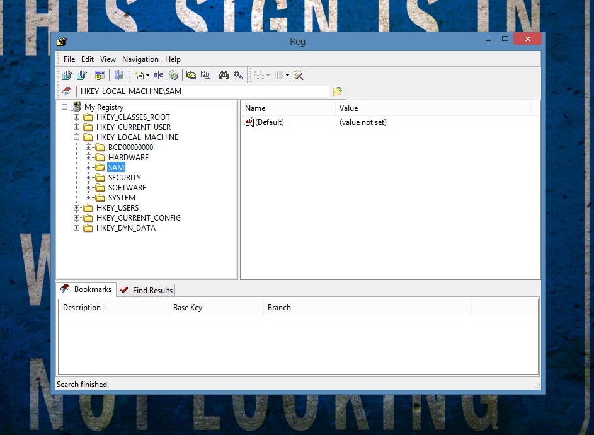
Task: Expand HKEY_CLASSES_ROOT node
Action: tap(76, 117)
